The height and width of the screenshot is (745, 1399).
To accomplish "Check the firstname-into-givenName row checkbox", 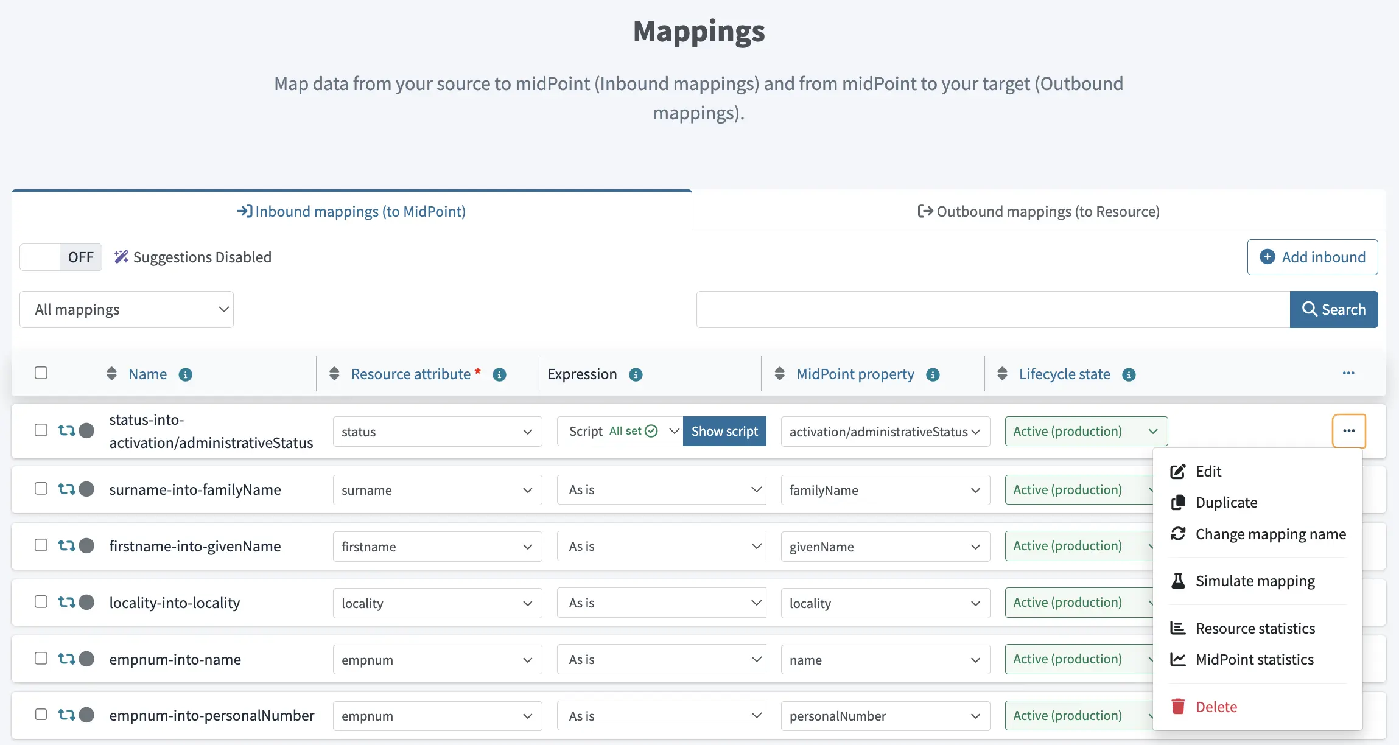I will click(41, 545).
